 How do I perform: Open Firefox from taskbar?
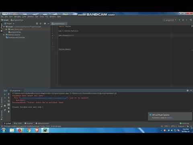pyautogui.click(x=20, y=130)
